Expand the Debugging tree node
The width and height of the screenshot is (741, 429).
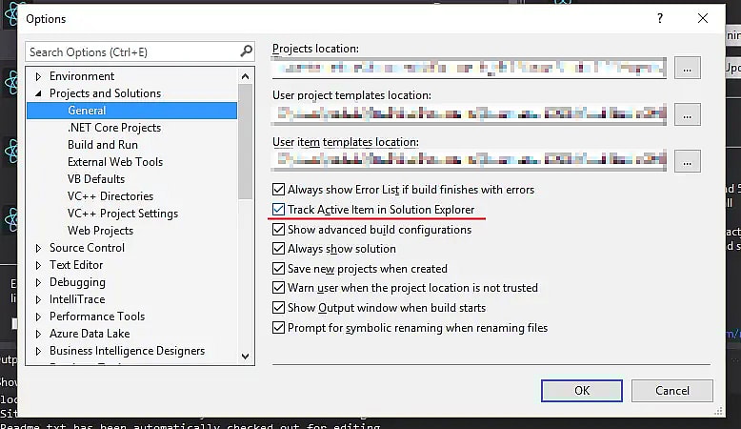[38, 282]
